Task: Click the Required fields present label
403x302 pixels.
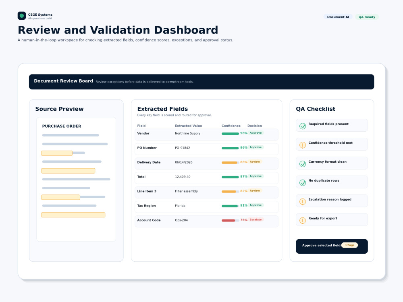Action: tap(328, 124)
